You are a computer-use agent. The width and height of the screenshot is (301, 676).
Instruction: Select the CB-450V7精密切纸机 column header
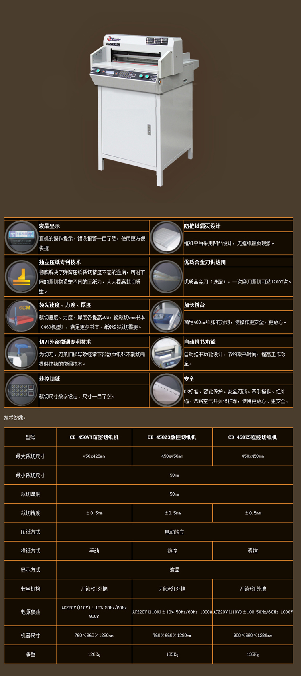pos(94,437)
